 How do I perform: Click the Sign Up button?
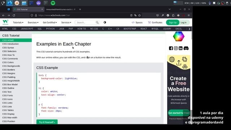(x=173, y=22)
